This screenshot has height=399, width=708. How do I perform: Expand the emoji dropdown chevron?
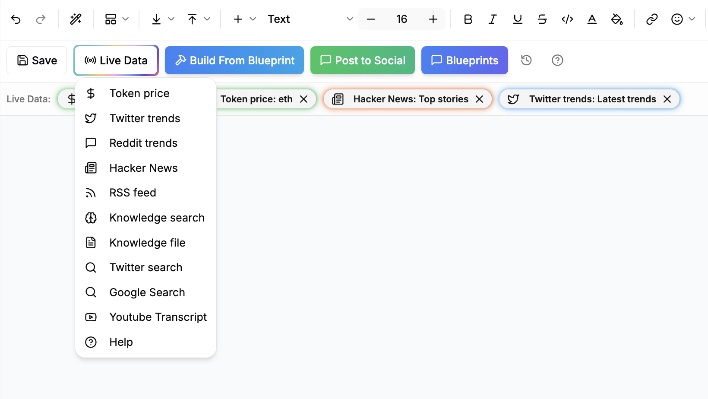pyautogui.click(x=692, y=19)
